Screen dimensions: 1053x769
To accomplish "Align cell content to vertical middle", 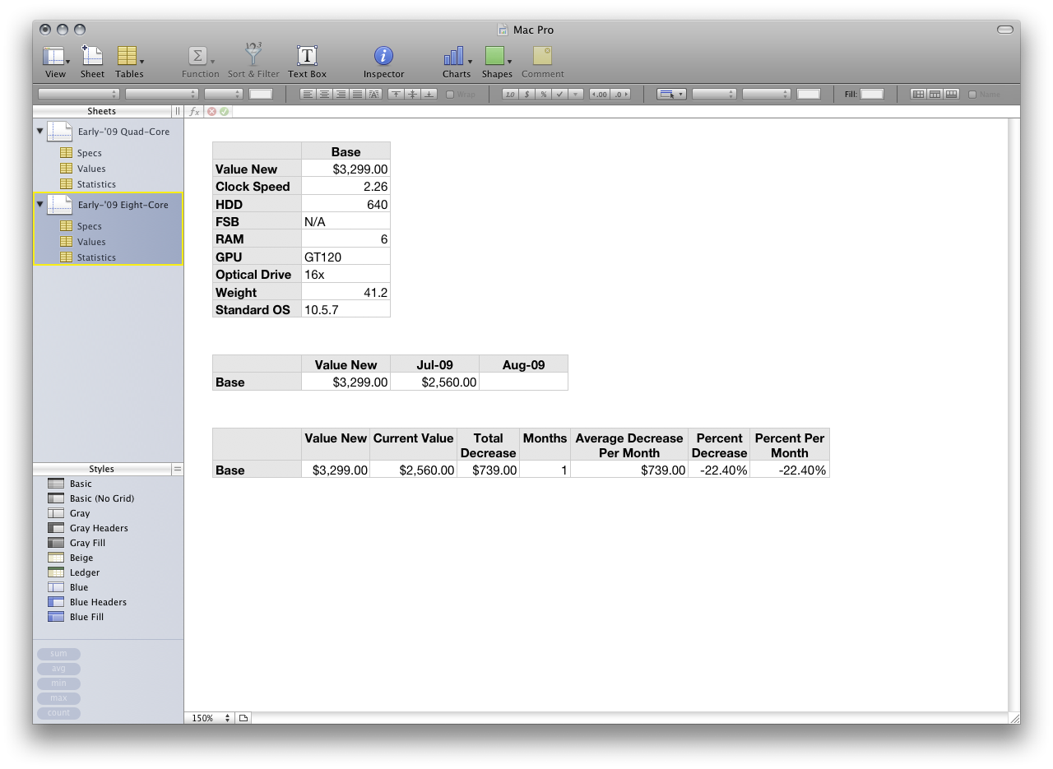I will (412, 95).
